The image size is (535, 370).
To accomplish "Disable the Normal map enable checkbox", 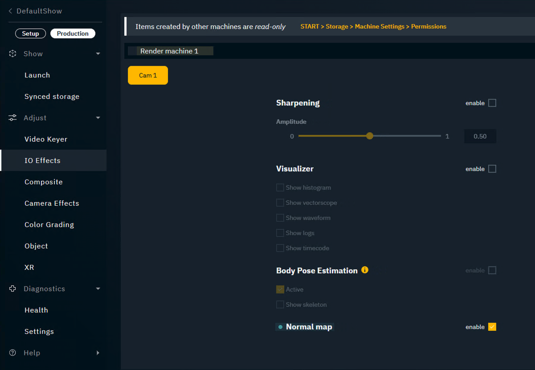I will click(492, 327).
